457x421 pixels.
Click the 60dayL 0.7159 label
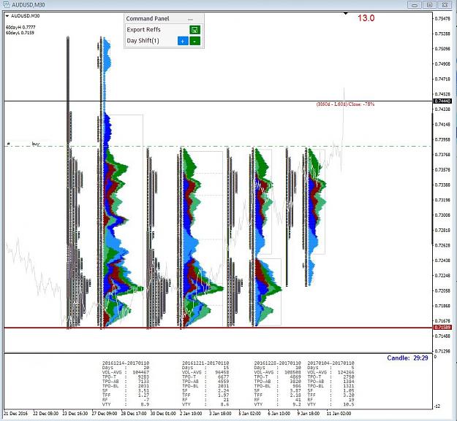click(20, 33)
